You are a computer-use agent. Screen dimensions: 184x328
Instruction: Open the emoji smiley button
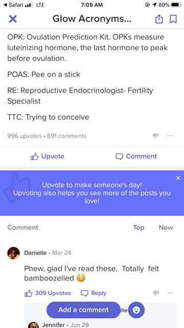coord(136,310)
